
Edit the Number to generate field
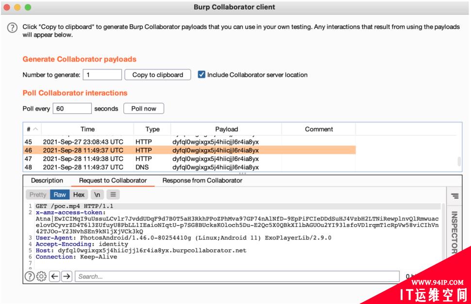coord(102,75)
